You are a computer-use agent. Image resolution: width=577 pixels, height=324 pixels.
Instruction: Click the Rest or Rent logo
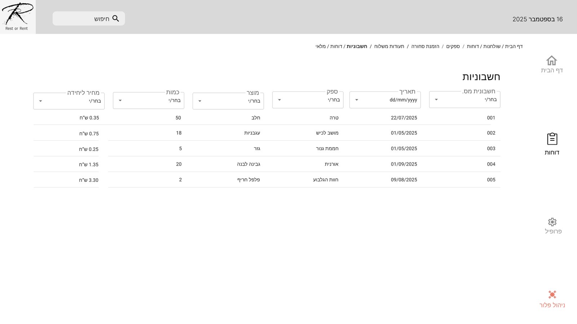(17, 17)
